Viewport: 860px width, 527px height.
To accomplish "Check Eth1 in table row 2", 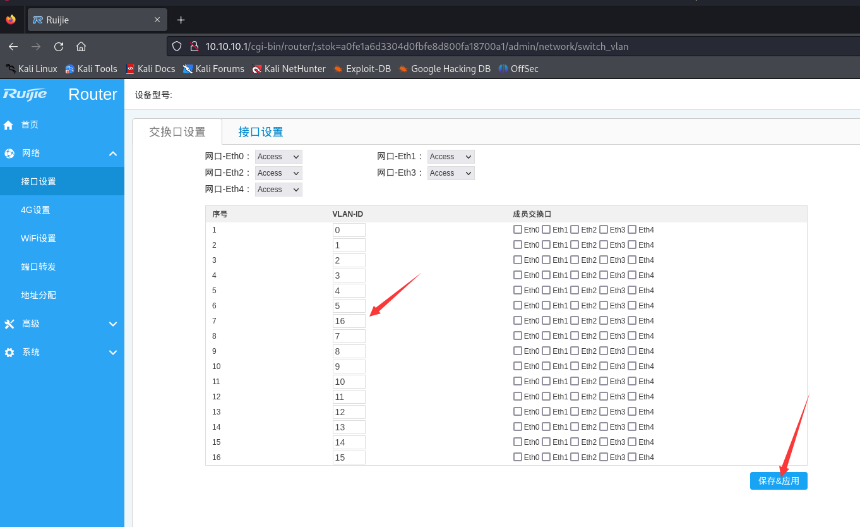I will pyautogui.click(x=546, y=245).
